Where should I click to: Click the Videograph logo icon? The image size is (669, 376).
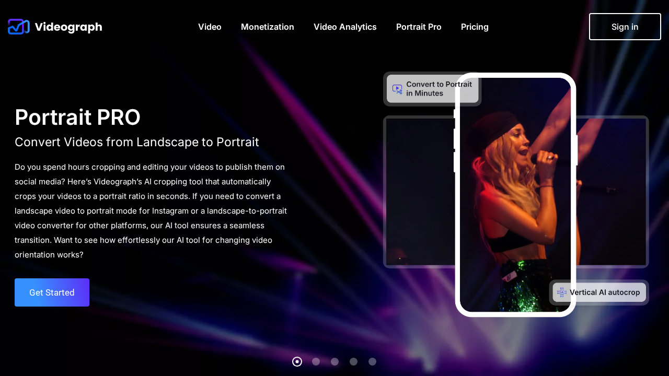coord(18,27)
